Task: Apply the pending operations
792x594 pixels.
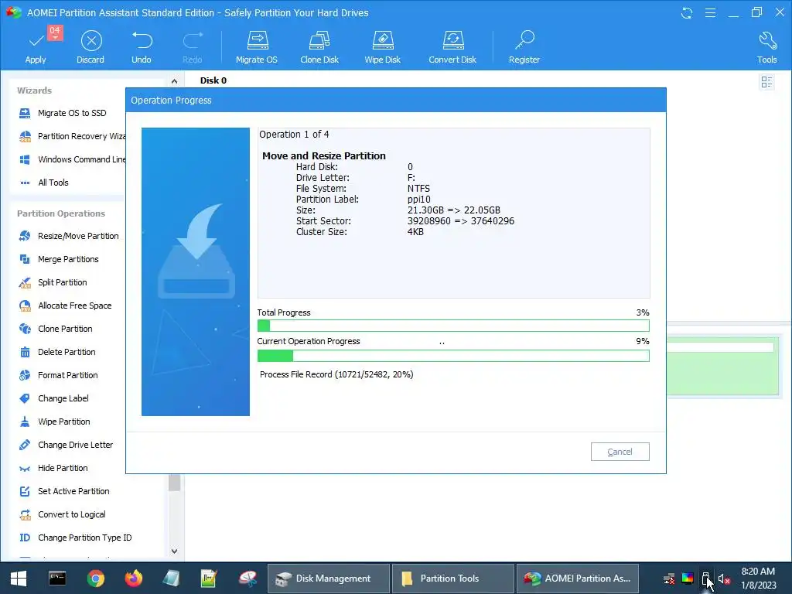Action: pos(36,47)
